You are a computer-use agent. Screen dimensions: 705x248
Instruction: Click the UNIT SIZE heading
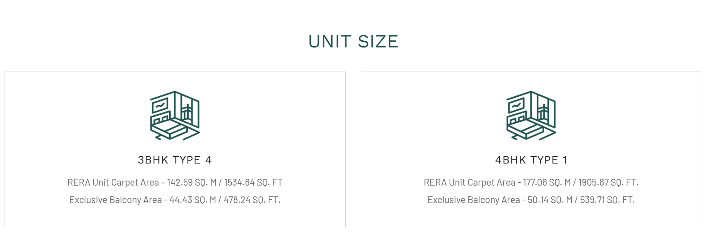(353, 42)
